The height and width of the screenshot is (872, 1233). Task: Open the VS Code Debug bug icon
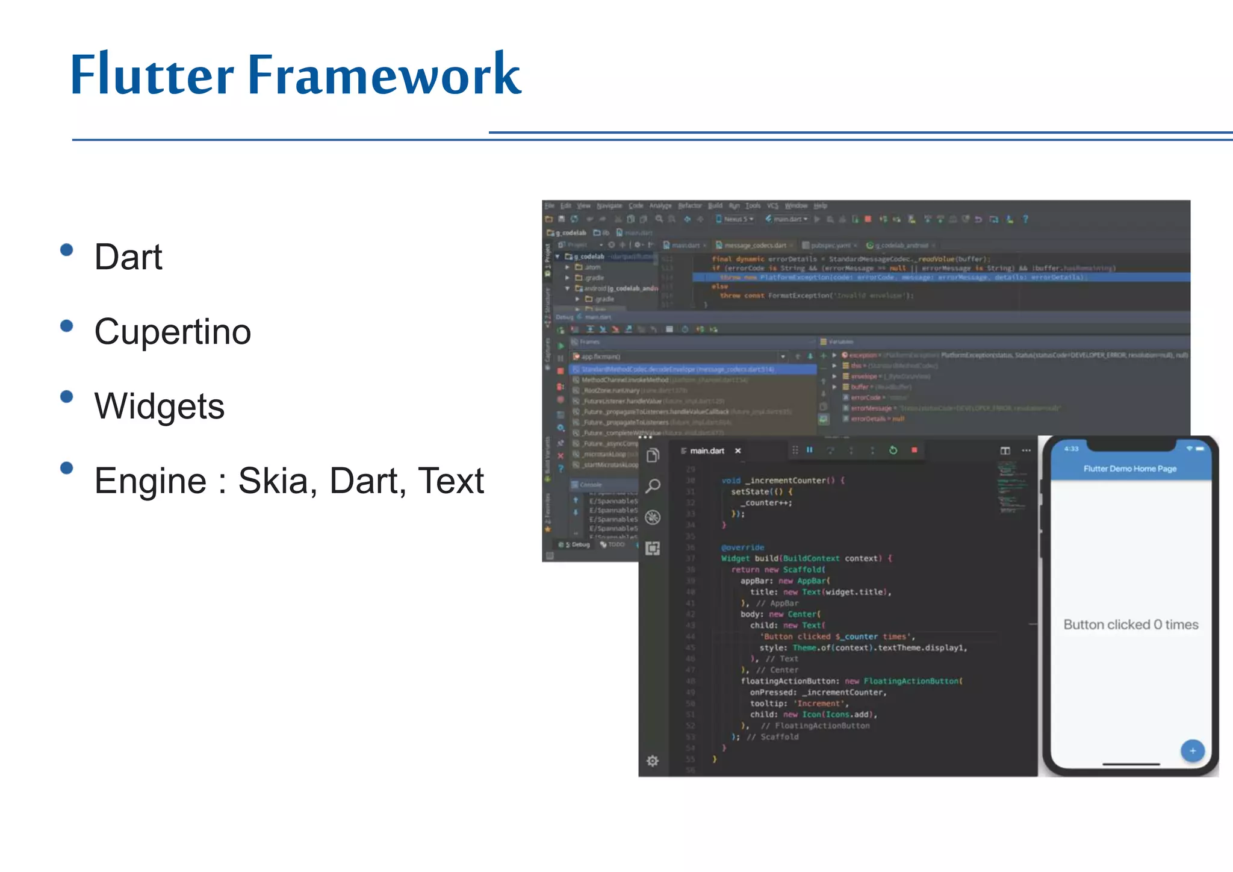pyautogui.click(x=653, y=517)
